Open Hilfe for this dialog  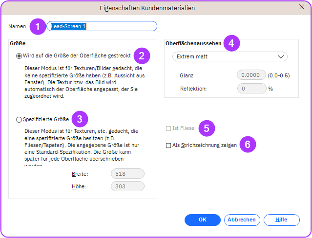281,220
